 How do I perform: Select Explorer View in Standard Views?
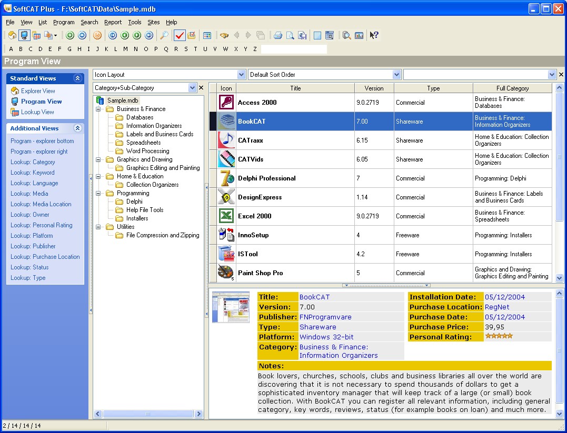(x=38, y=90)
